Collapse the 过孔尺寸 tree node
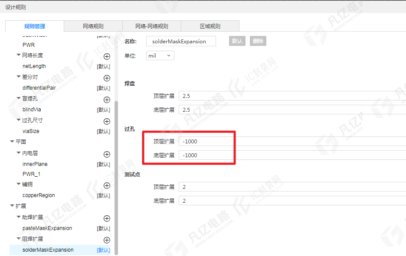Image resolution: width=406 pixels, height=256 pixels. pyautogui.click(x=18, y=120)
